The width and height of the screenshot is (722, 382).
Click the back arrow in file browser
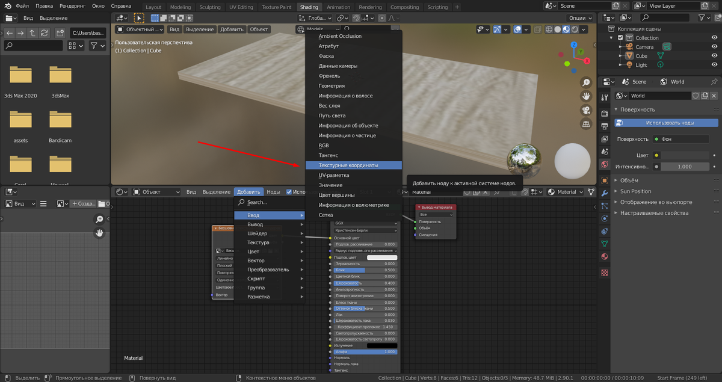click(9, 32)
